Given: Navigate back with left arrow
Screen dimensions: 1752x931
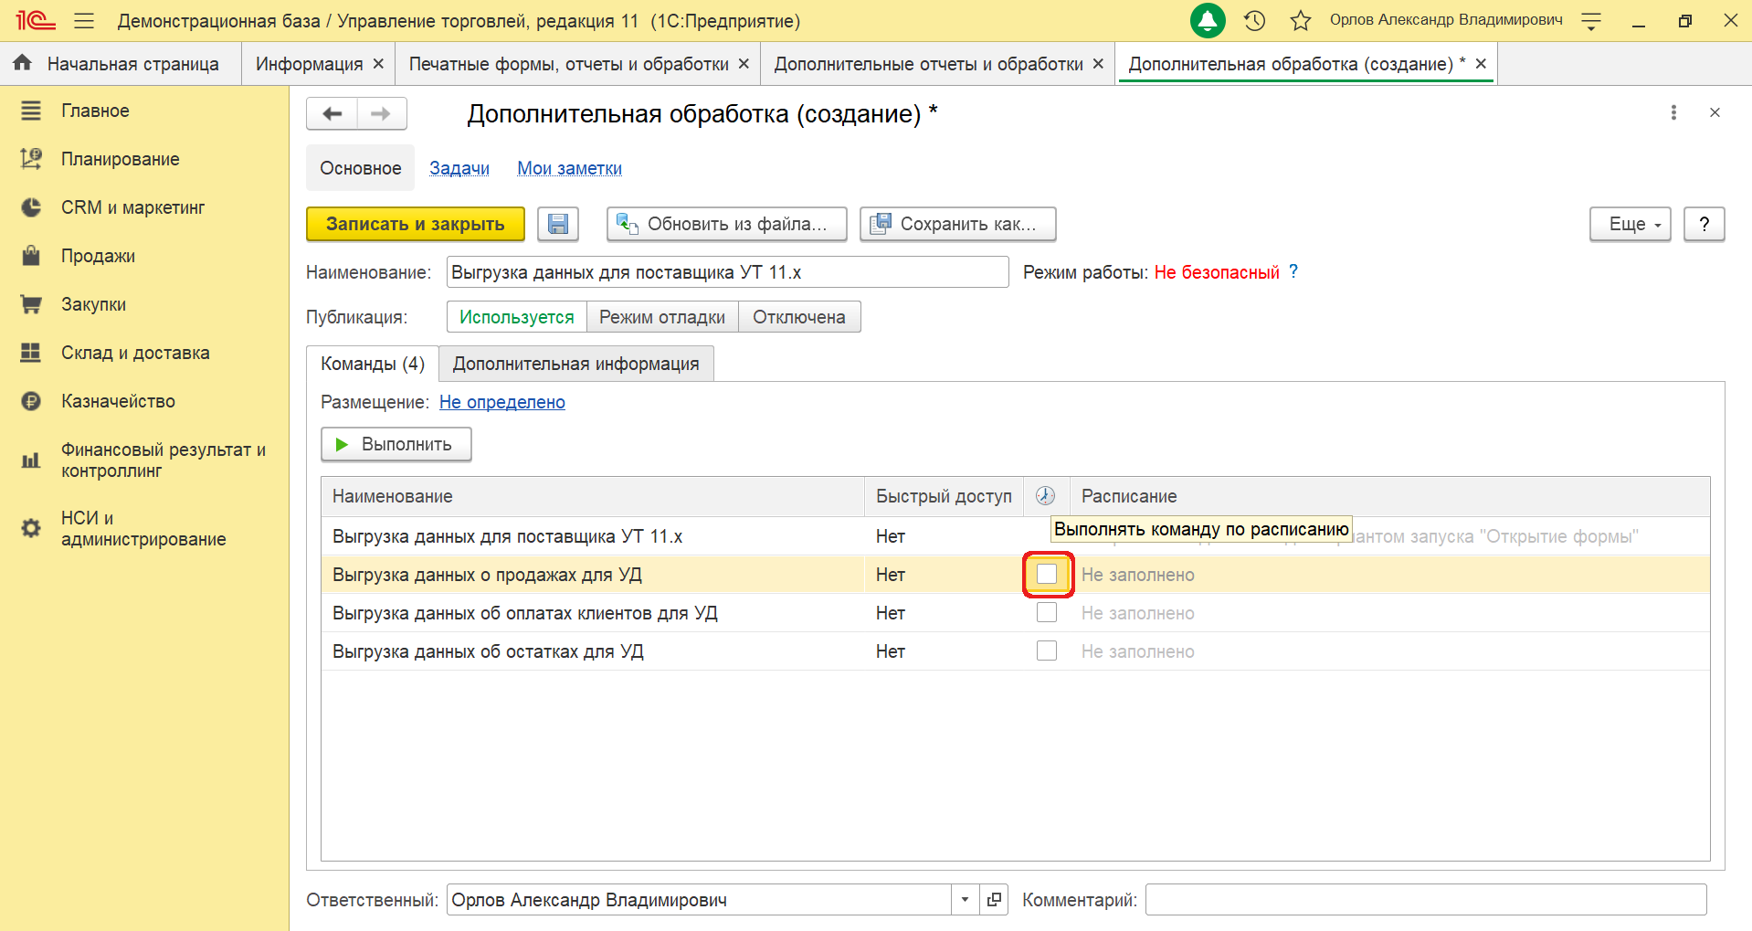Looking at the screenshot, I should [332, 113].
